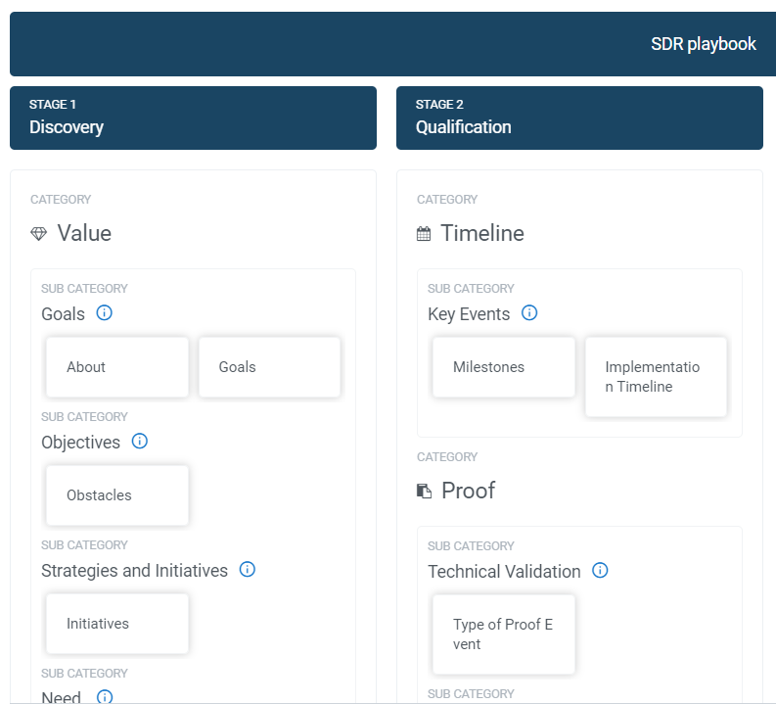Show info for Strategies and Initiatives
776x704 pixels.
coord(248,569)
